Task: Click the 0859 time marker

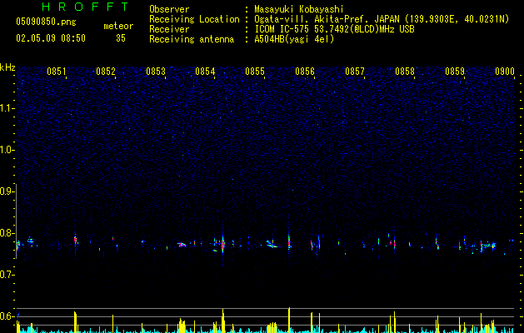Action: 455,72
